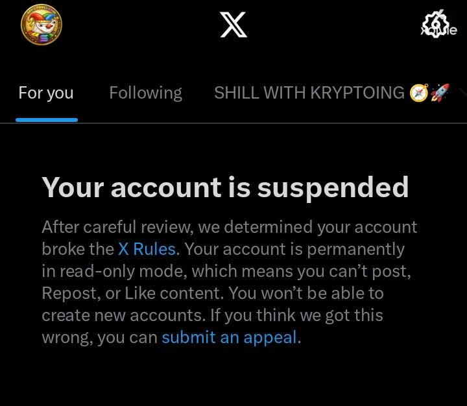The image size is (467, 406).
Task: Click the "Your account is suspended" heading
Action: pos(225,187)
